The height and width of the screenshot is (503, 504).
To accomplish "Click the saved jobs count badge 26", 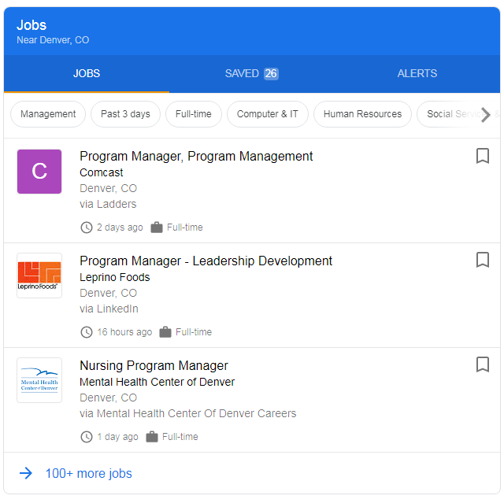I will click(271, 73).
